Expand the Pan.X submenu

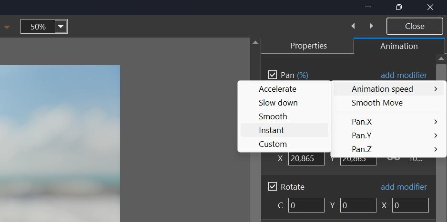click(x=389, y=122)
